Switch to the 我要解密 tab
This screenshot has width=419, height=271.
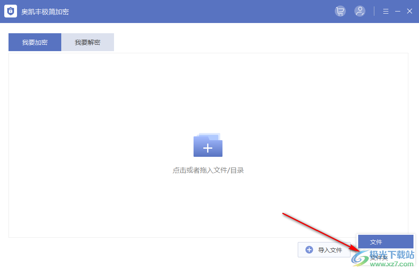88,42
